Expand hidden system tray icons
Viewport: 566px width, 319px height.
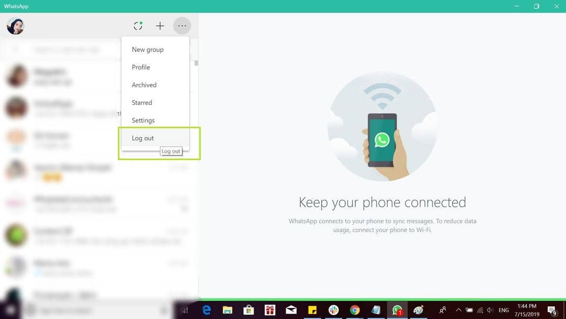(x=459, y=310)
